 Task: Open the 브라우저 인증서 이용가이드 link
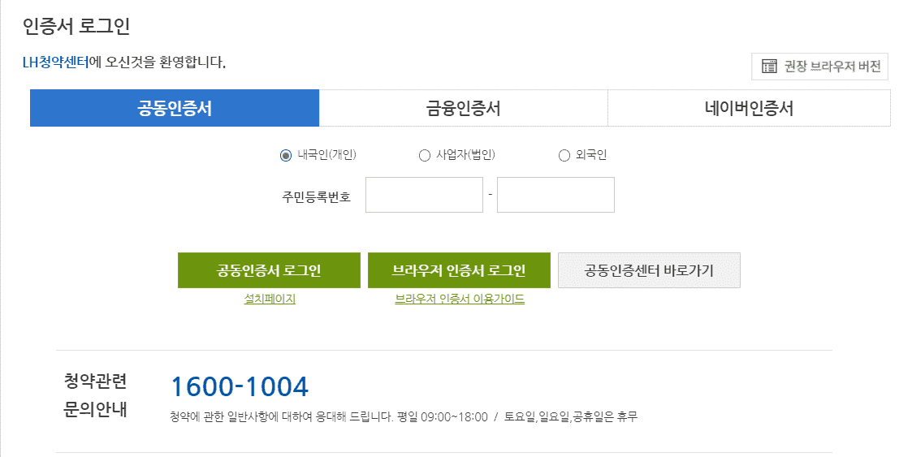tap(460, 299)
